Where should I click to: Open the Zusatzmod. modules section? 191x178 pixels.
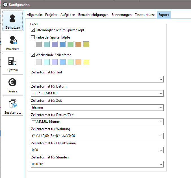(x=12, y=105)
